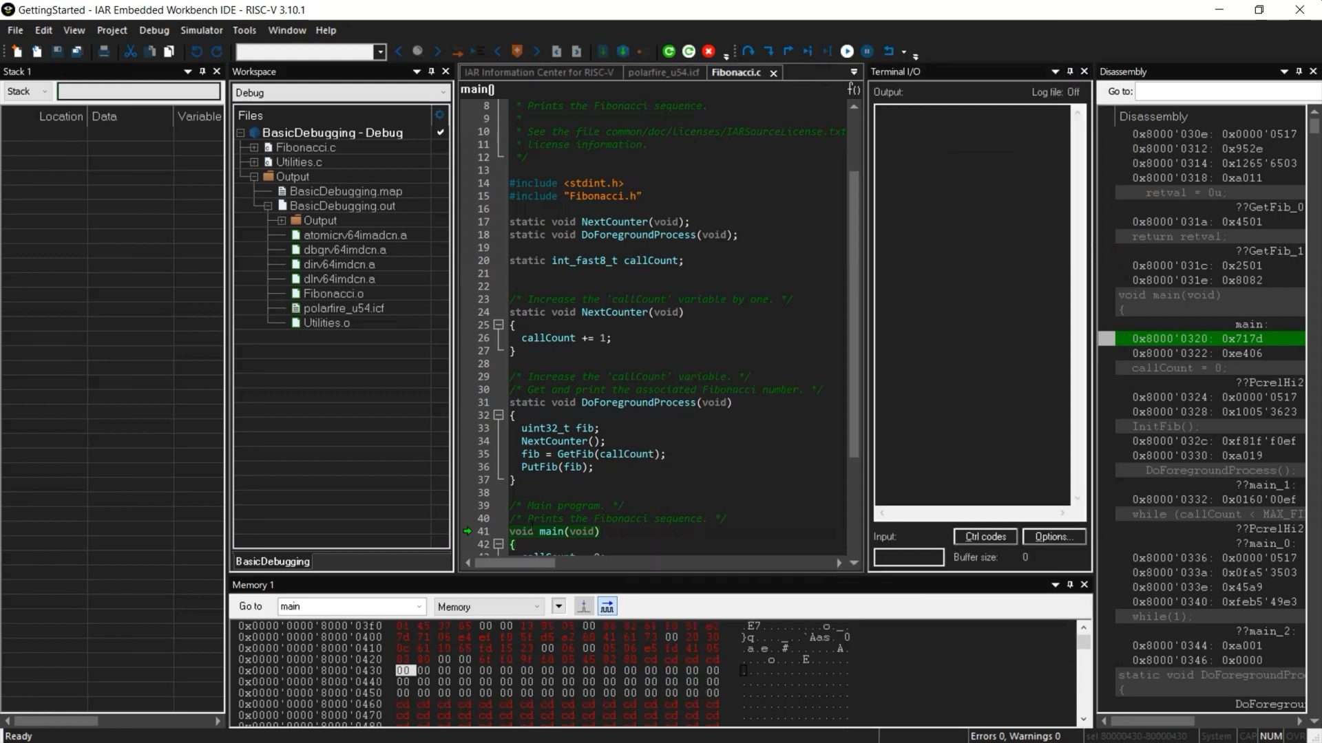The image size is (1322, 743).
Task: Click the Options... button in Terminal I/O
Action: coord(1053,537)
